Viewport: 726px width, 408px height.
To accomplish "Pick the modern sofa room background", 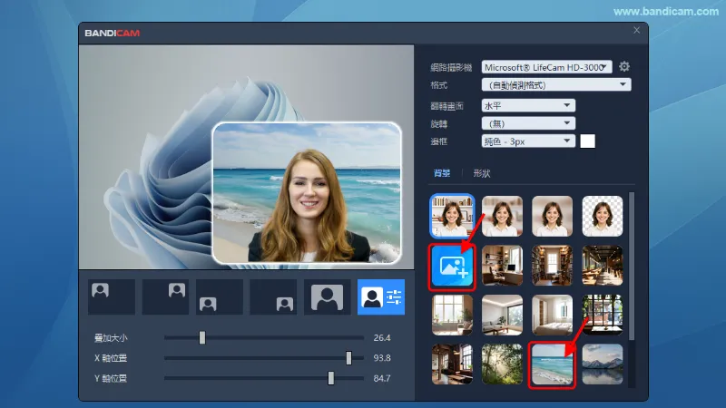I will tap(503, 315).
